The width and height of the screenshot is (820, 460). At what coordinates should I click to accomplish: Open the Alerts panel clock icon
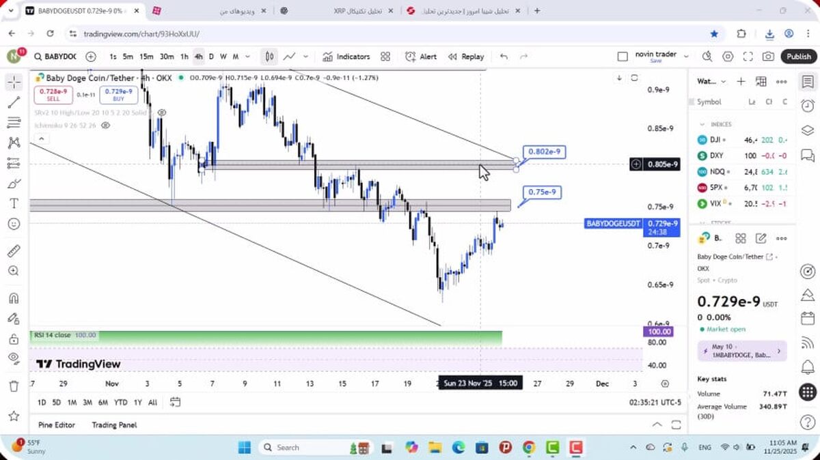tap(807, 106)
